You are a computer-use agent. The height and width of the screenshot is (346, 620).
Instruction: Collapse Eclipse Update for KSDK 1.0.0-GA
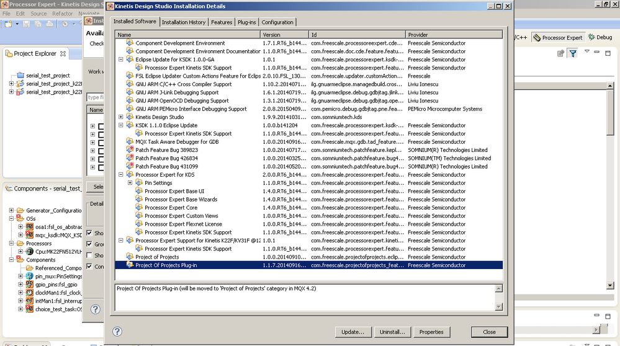121,60
